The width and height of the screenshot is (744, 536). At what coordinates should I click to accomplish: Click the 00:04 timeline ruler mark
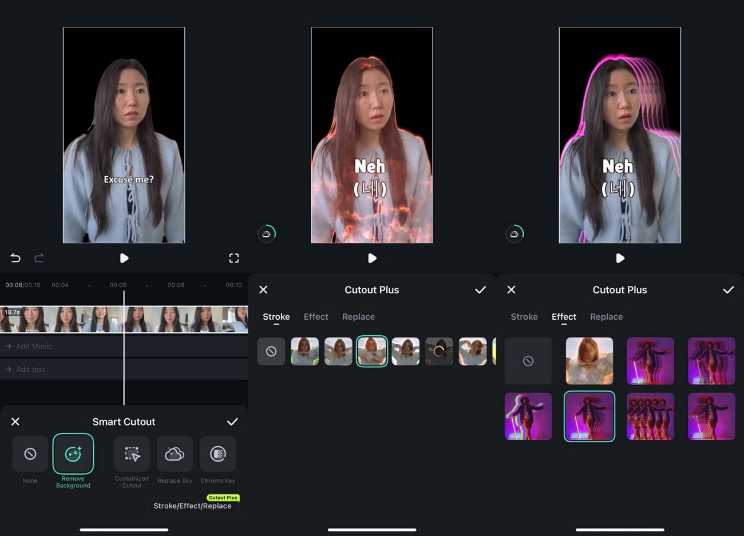point(60,285)
